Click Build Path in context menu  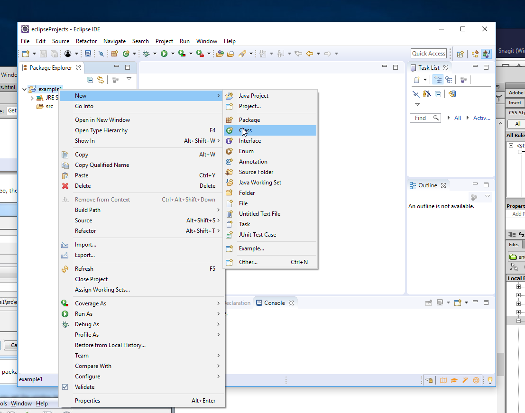click(142, 210)
